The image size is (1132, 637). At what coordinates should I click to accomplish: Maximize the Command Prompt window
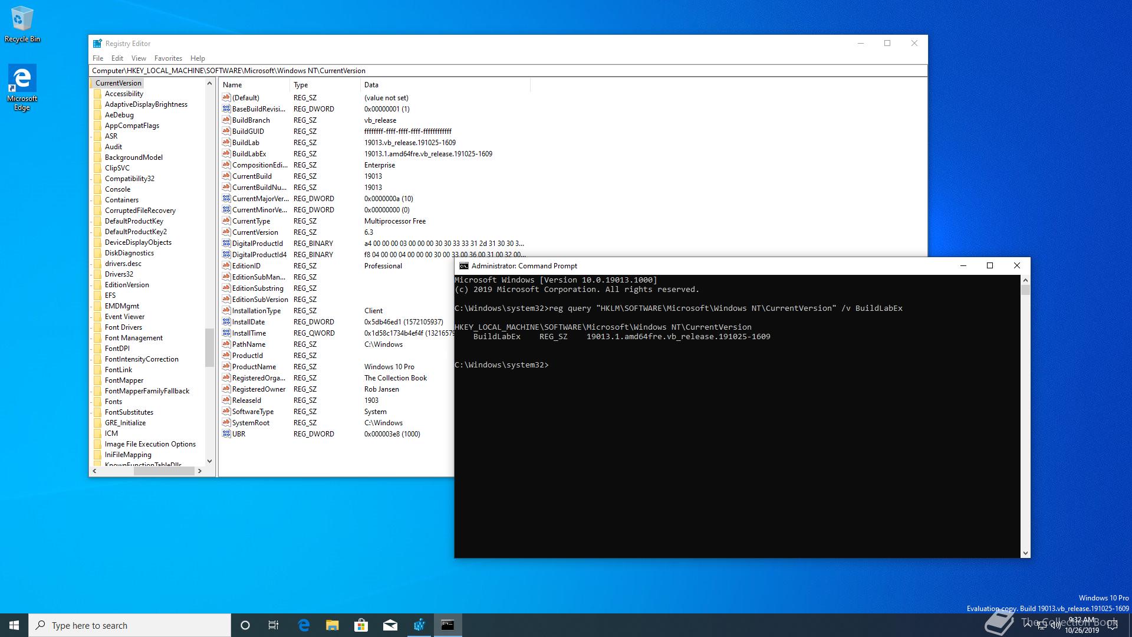click(990, 266)
